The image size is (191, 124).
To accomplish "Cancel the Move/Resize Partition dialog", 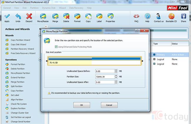I will (109, 105).
